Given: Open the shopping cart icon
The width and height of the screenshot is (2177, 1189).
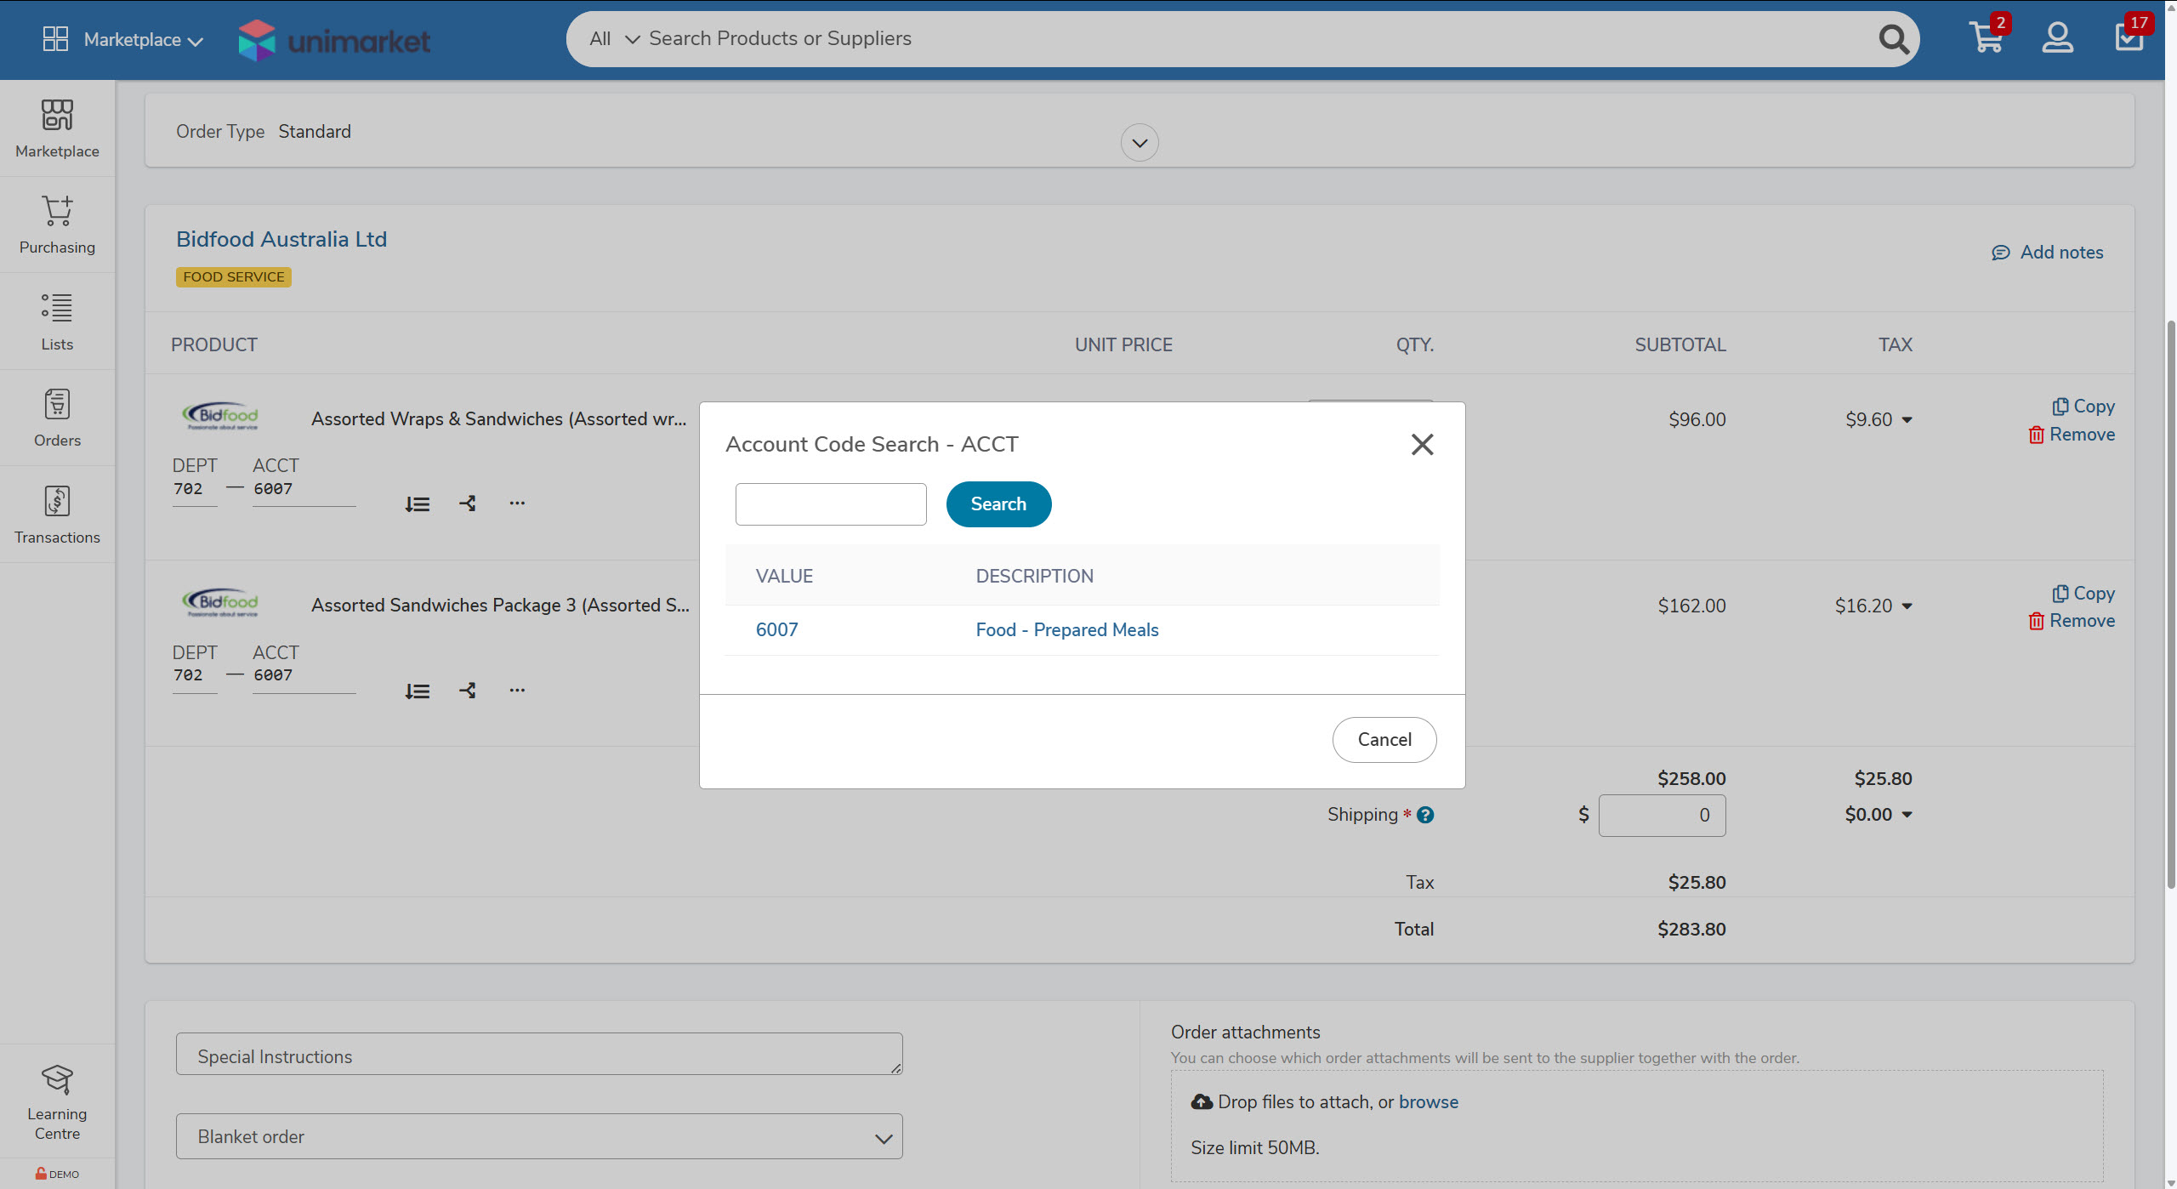Looking at the screenshot, I should click(x=1986, y=37).
